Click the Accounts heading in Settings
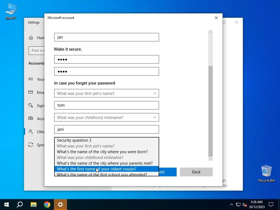 [x=36, y=63]
